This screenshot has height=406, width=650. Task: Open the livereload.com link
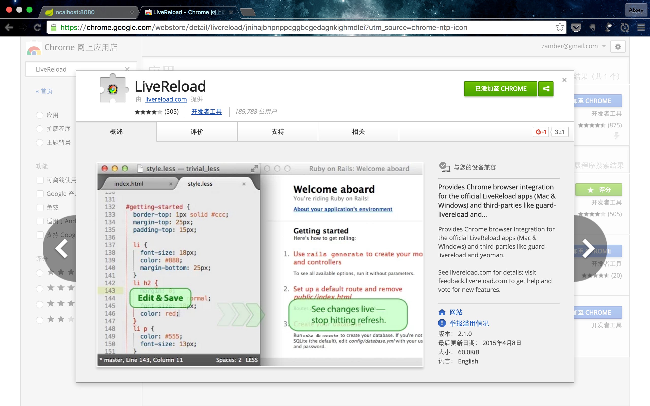click(x=166, y=99)
